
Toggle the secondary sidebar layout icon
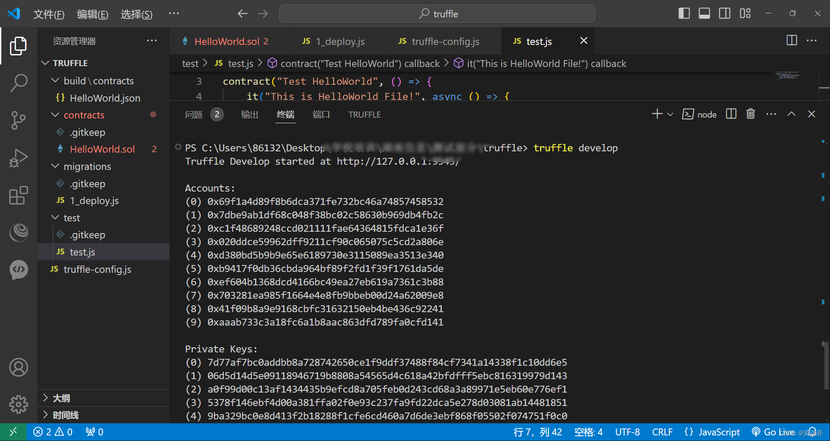coord(725,13)
